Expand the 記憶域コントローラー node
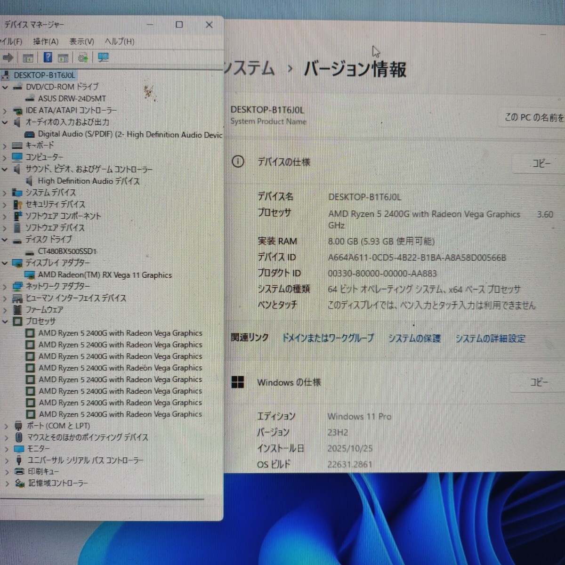 (x=7, y=483)
